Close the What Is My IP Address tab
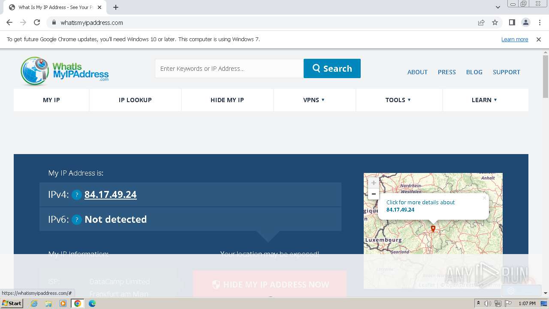 tap(100, 7)
